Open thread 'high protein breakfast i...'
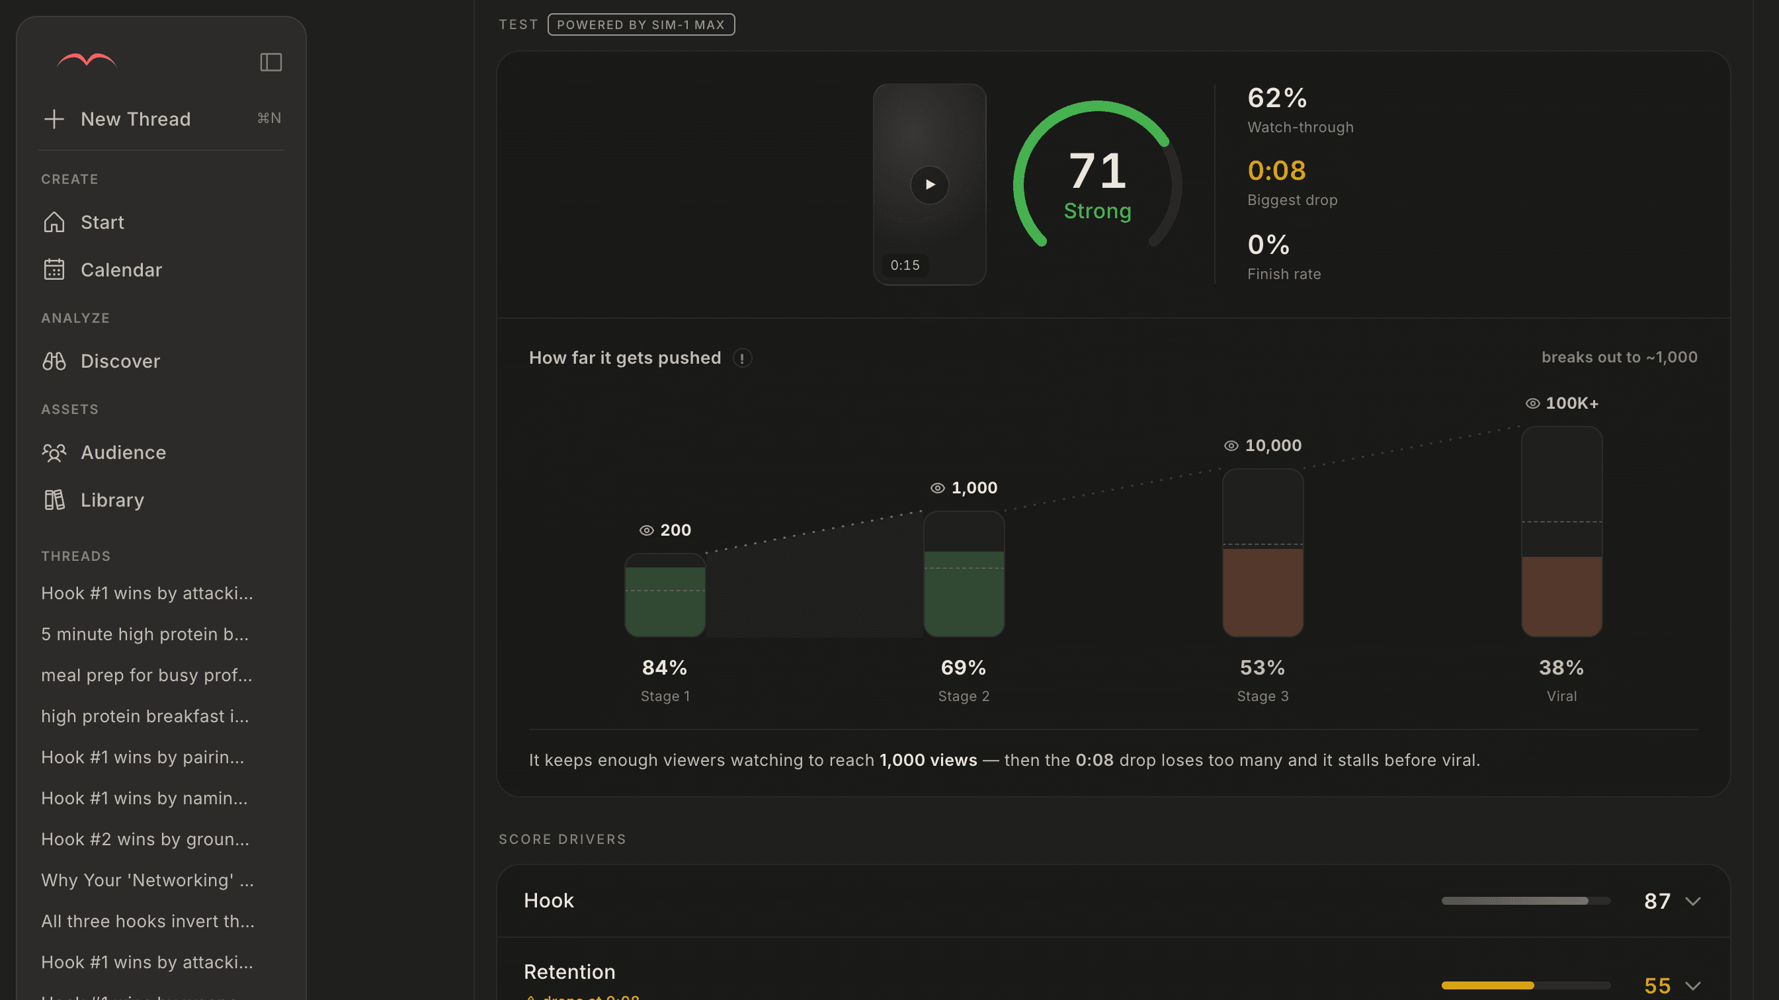The image size is (1779, 1000). click(x=145, y=716)
